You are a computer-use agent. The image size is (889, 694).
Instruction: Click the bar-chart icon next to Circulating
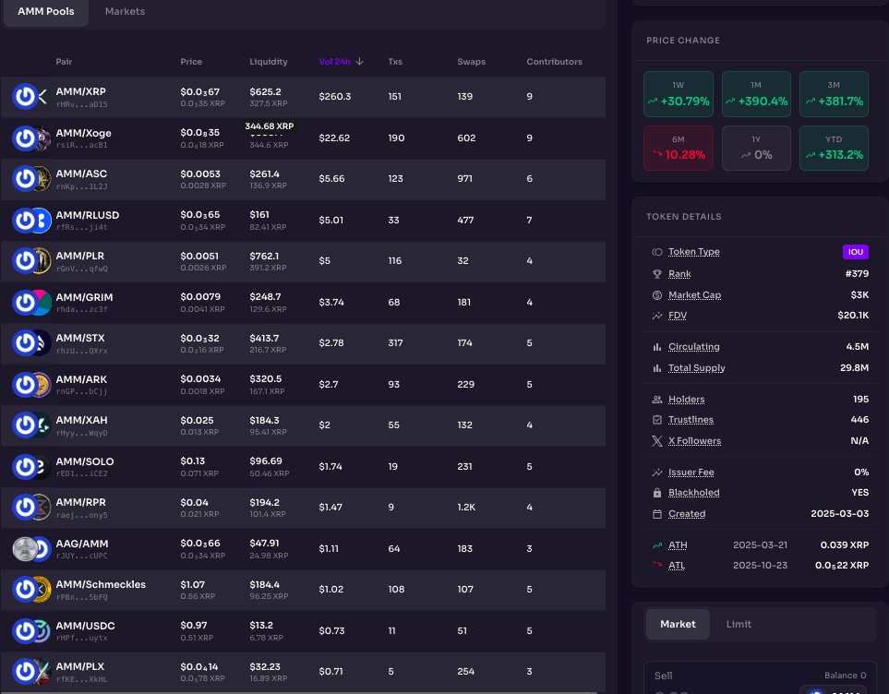point(656,346)
